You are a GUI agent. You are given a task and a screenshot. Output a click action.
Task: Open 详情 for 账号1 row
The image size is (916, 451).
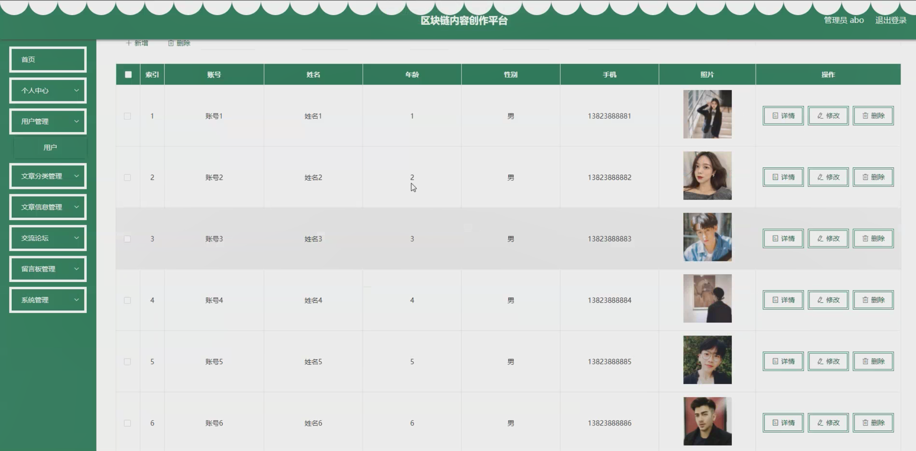pyautogui.click(x=783, y=116)
